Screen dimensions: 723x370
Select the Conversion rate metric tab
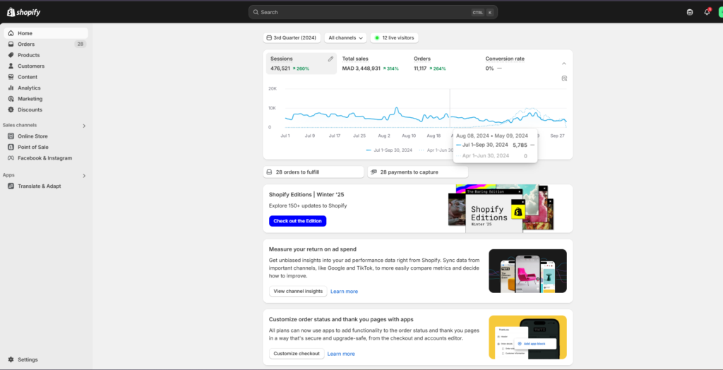(518, 64)
